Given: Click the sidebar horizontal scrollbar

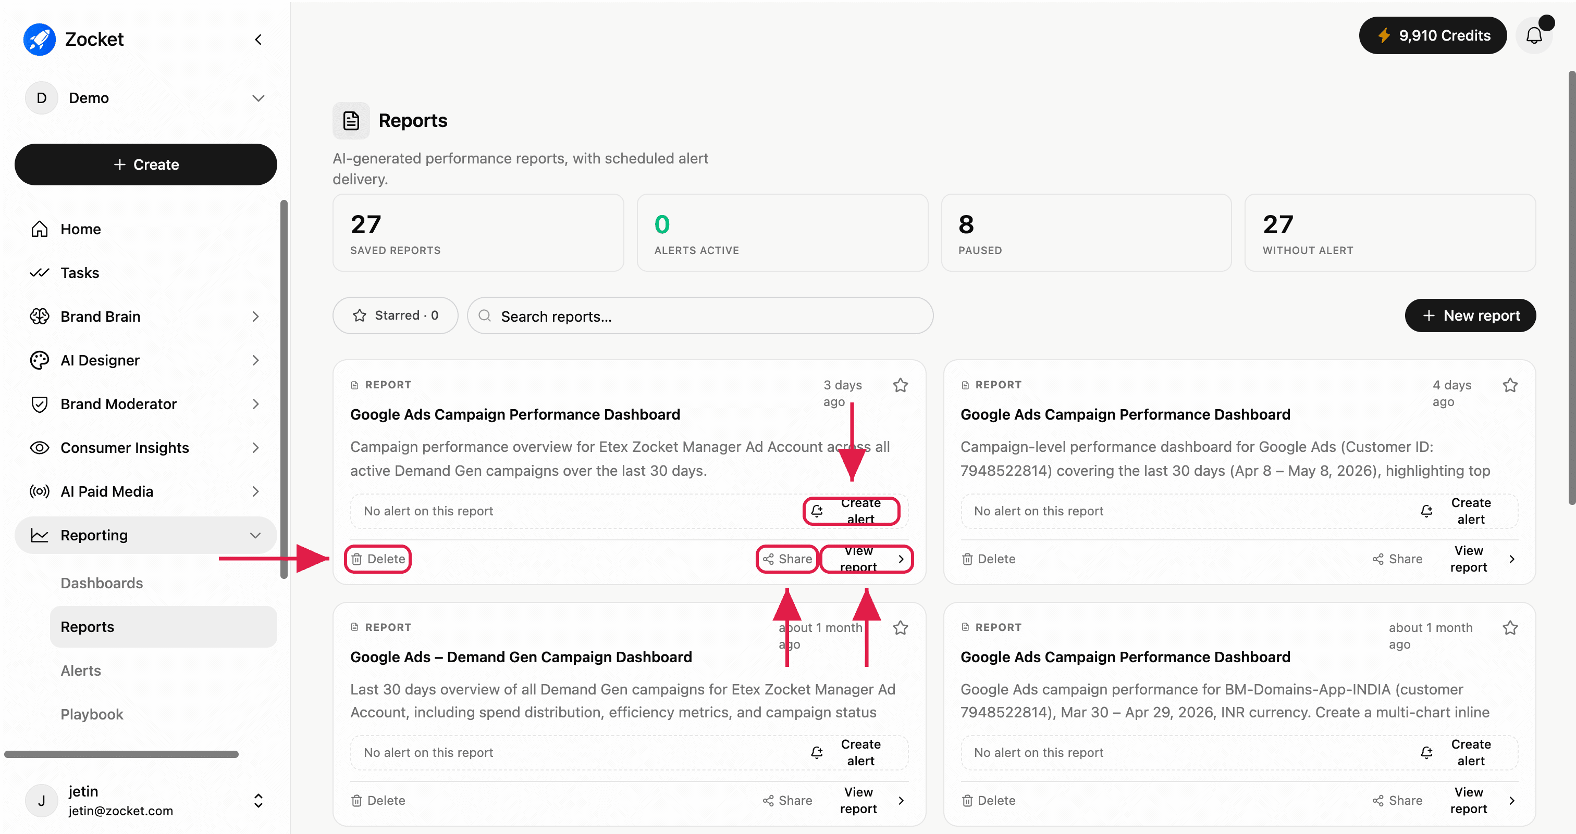Looking at the screenshot, I should 121,754.
